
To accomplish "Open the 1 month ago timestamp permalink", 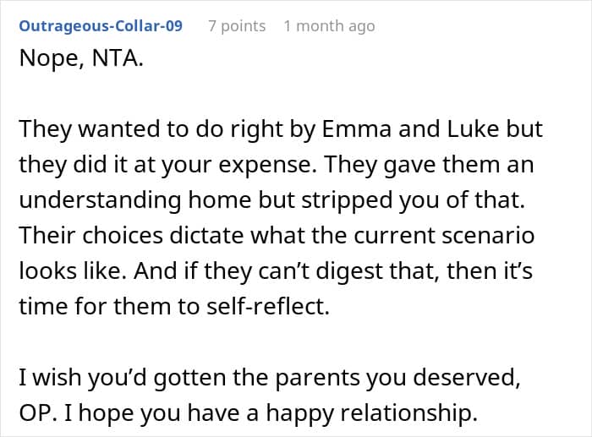I will [x=329, y=26].
